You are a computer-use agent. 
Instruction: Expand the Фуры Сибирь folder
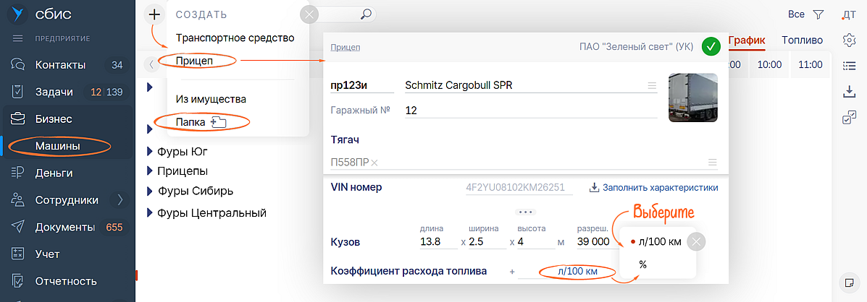coord(150,191)
